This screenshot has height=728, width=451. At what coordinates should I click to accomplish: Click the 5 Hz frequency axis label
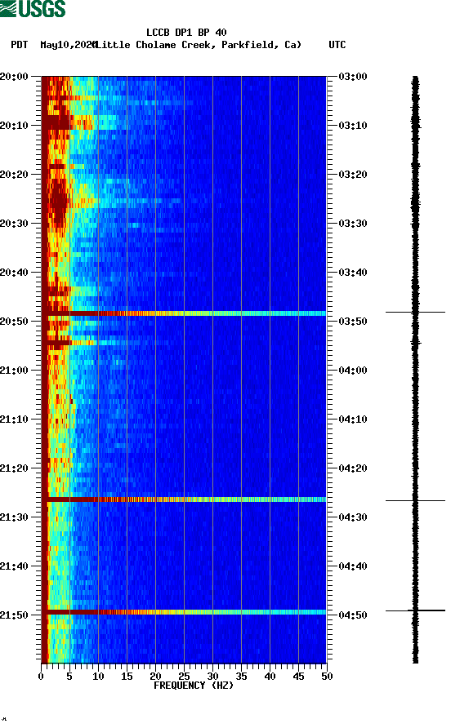[x=69, y=677]
